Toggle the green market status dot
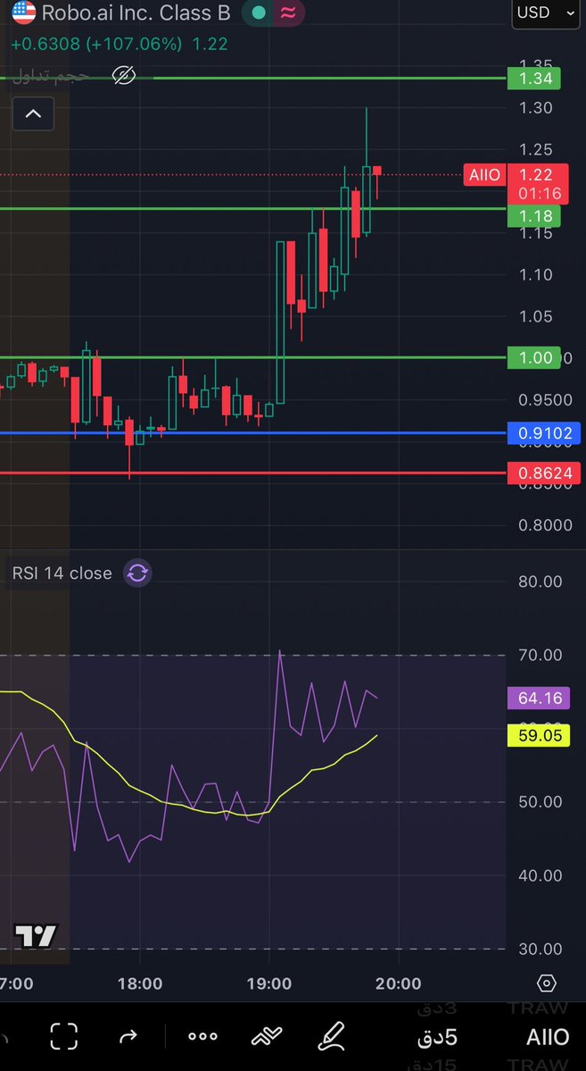Screen dimensions: 586x1071 [259, 13]
